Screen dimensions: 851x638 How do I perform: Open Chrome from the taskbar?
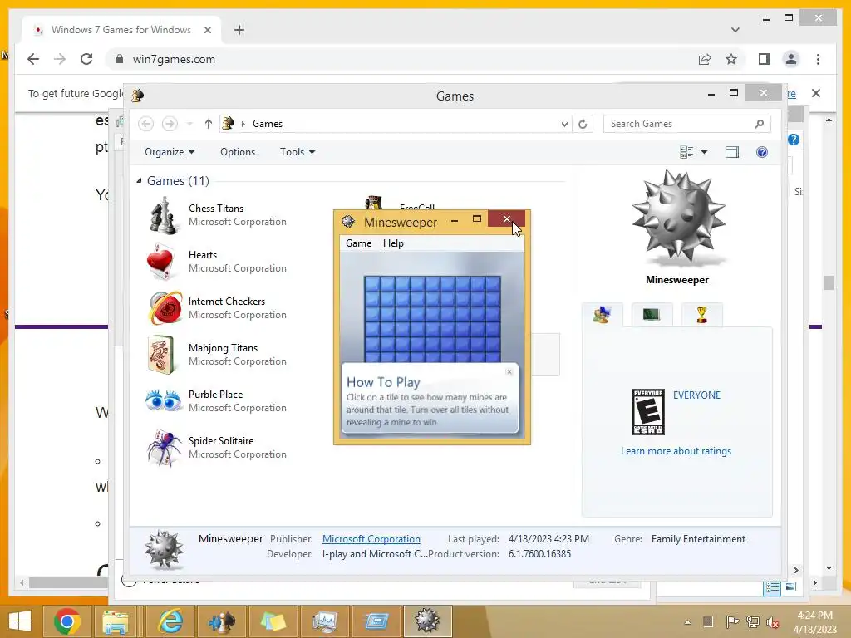point(67,621)
